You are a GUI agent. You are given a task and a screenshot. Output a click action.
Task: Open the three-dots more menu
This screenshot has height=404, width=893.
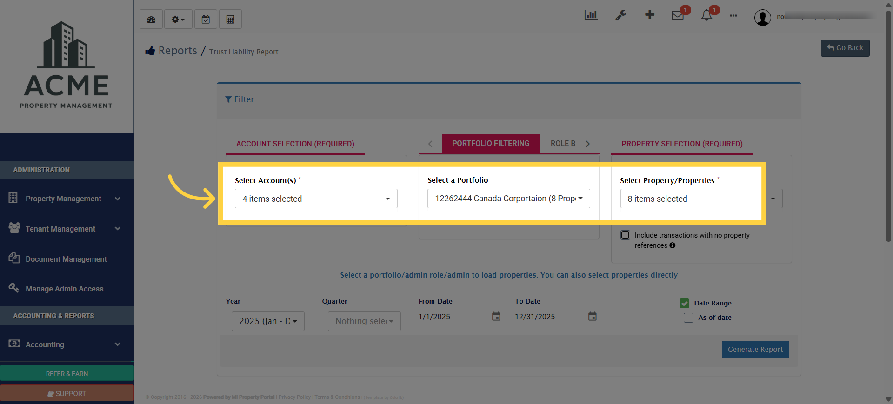click(733, 16)
